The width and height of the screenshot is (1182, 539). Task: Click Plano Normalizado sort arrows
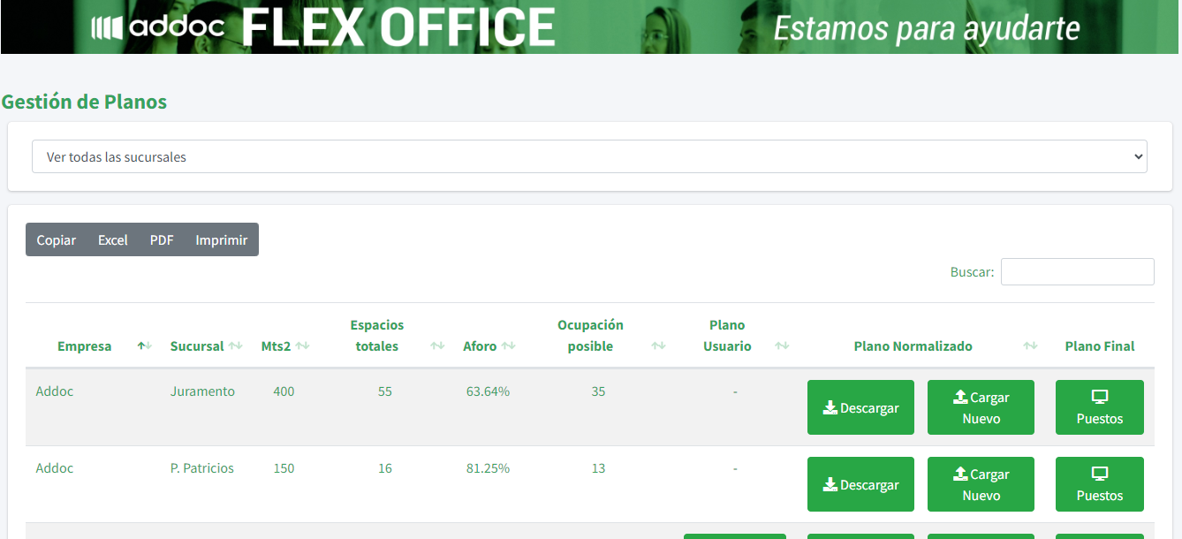pyautogui.click(x=1030, y=346)
